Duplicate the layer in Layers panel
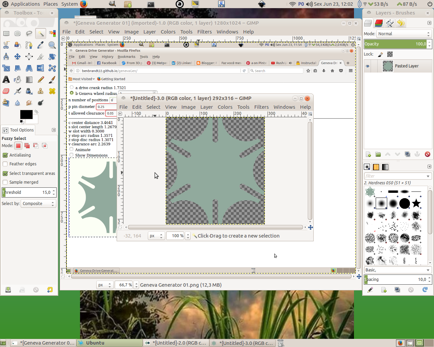434x347 pixels. (x=408, y=155)
